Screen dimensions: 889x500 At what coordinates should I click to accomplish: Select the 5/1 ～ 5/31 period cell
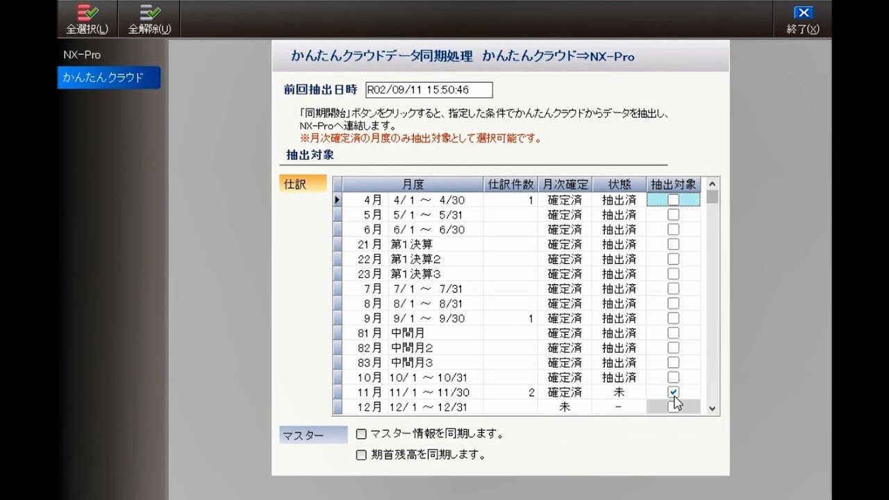(435, 215)
